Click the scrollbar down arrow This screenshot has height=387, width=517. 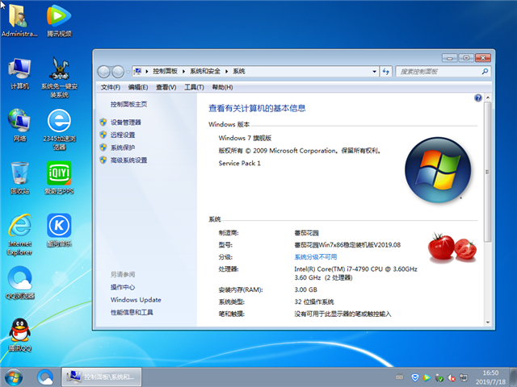click(487, 322)
